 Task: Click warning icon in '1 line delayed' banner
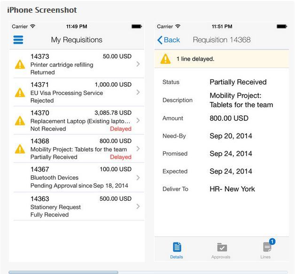click(165, 59)
